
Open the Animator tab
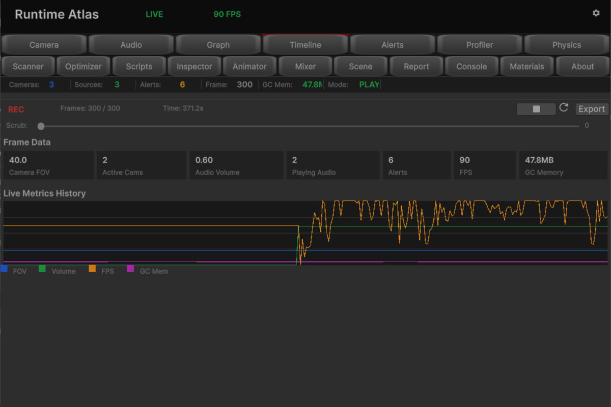(x=249, y=66)
